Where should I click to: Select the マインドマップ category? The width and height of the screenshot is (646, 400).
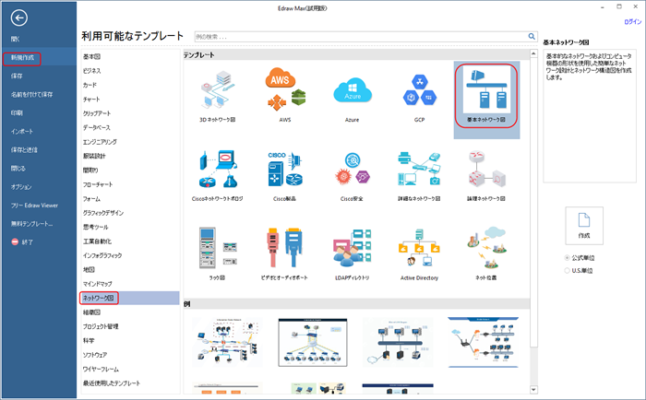[97, 284]
